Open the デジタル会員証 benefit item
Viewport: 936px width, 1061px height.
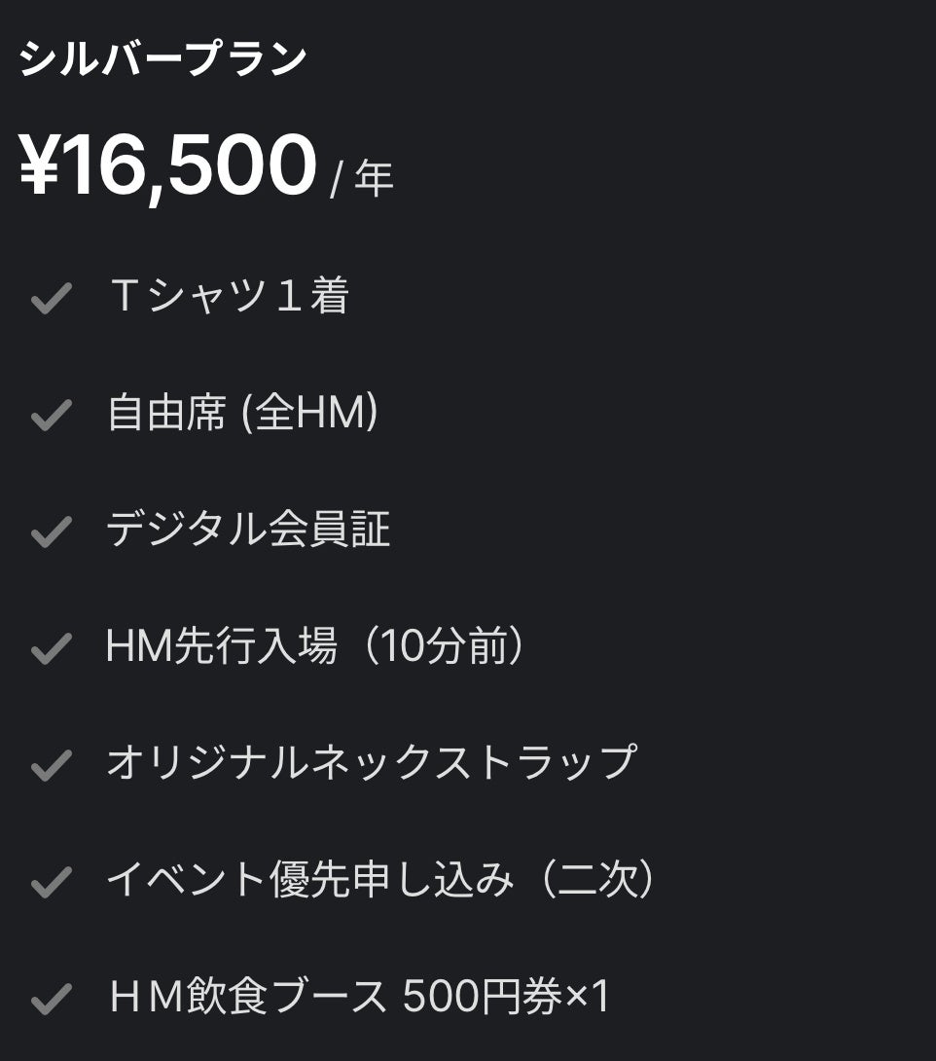(248, 530)
